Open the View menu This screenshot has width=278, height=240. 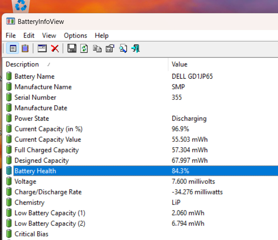49,35
